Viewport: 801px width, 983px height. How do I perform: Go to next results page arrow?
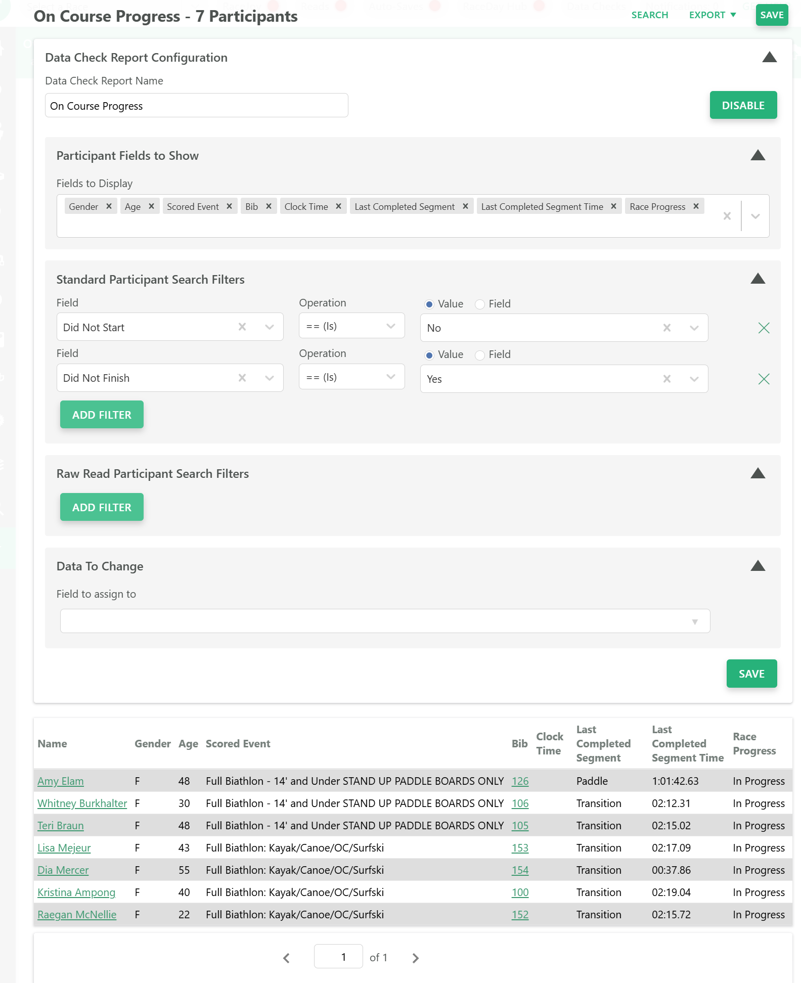415,958
